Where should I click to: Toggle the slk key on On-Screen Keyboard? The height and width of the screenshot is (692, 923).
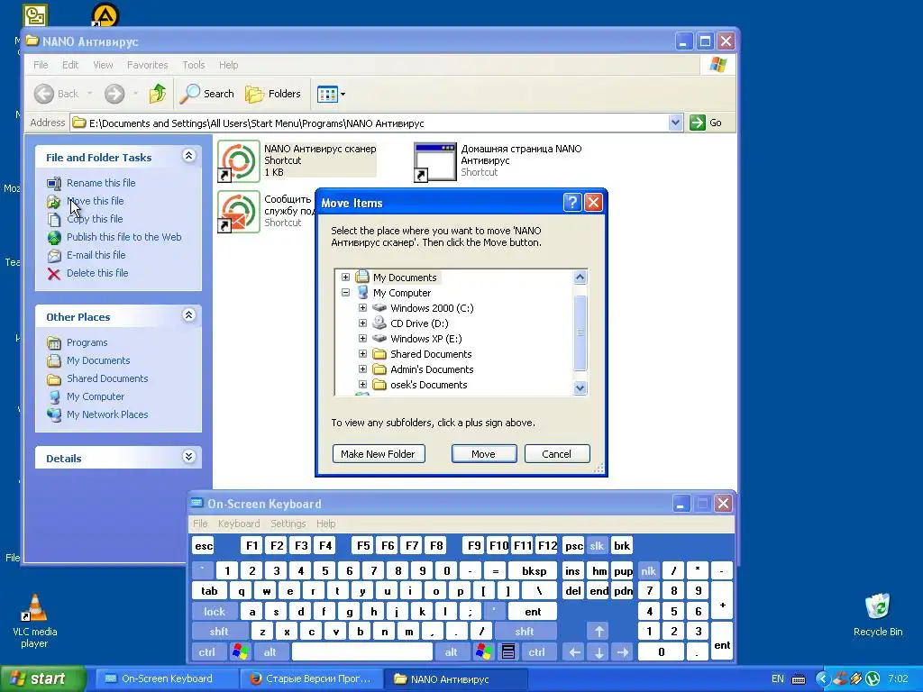pyautogui.click(x=597, y=545)
